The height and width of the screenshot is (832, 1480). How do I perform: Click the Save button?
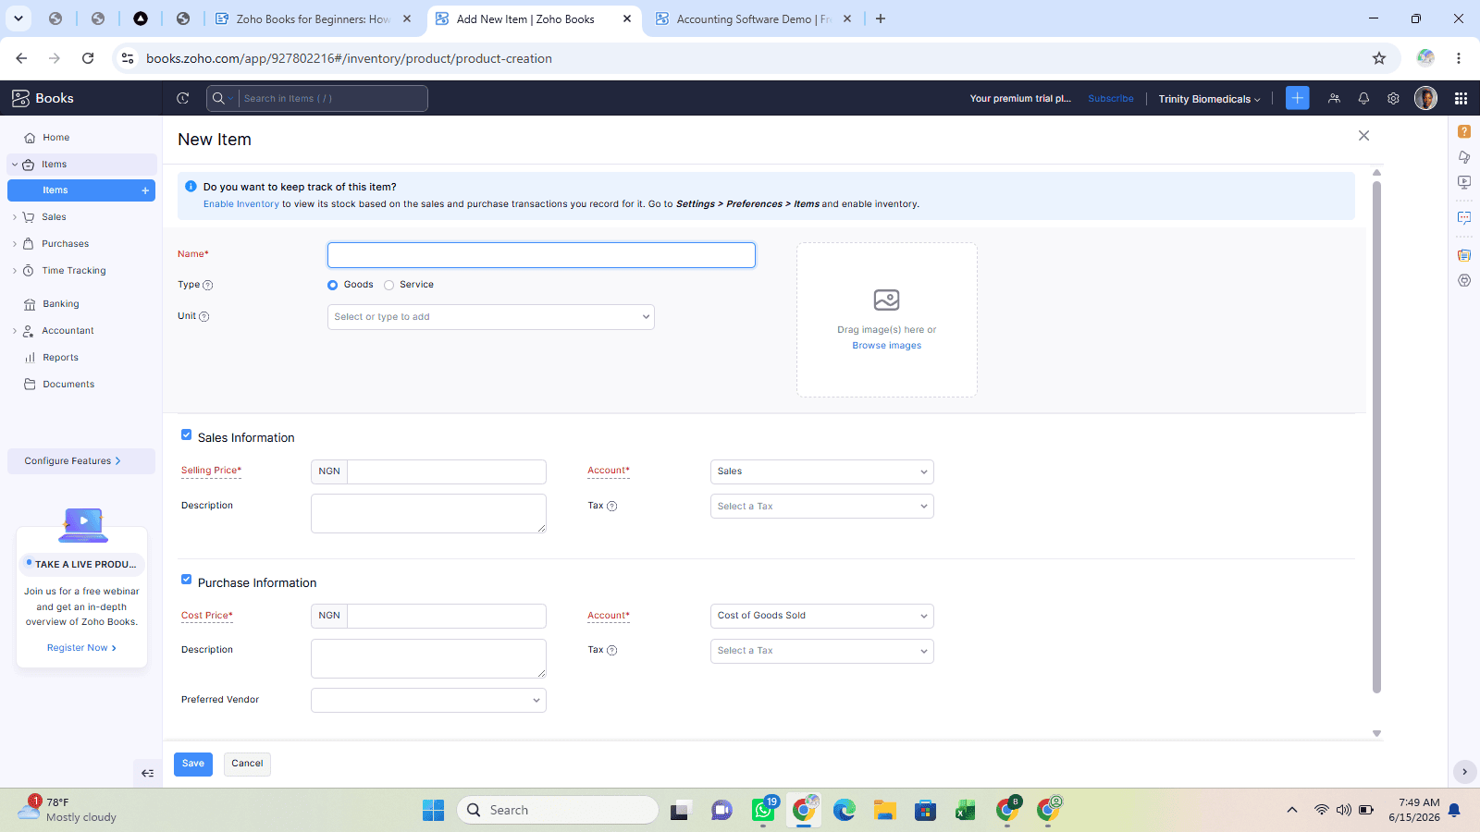tap(193, 764)
